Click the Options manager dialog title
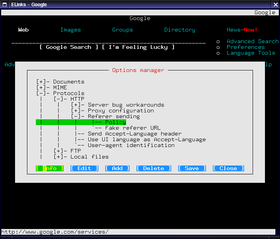This screenshot has height=239, width=280. [x=138, y=70]
